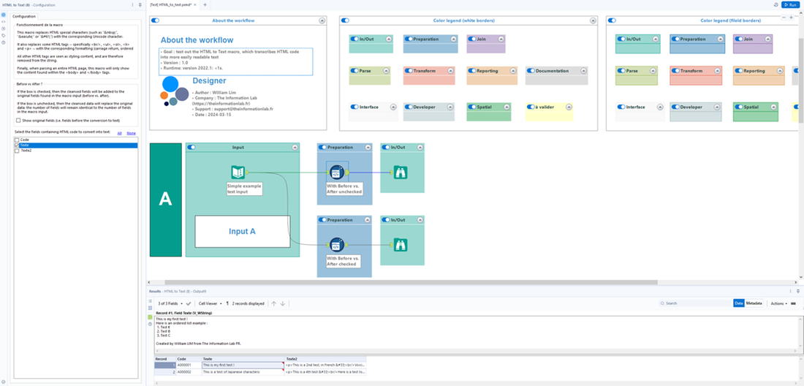
Task: Click the up arrow for previous record
Action: tap(274, 303)
